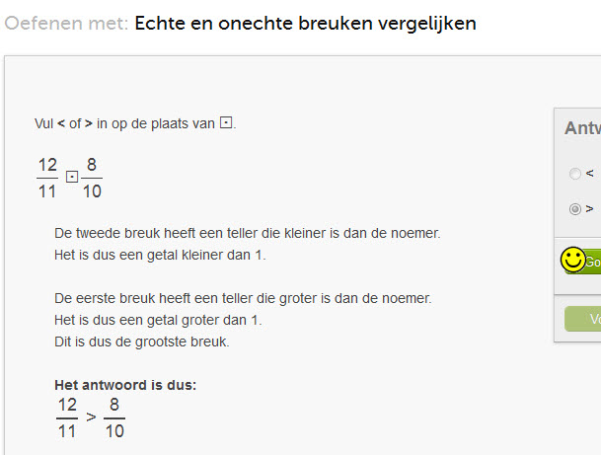Click the sentence 'De eerste breuk heeft een teller…'

pos(243,298)
